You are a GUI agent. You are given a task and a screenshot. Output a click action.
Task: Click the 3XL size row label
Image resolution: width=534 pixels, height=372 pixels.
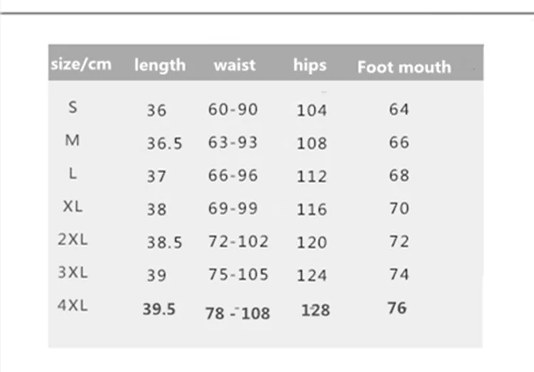point(73,272)
